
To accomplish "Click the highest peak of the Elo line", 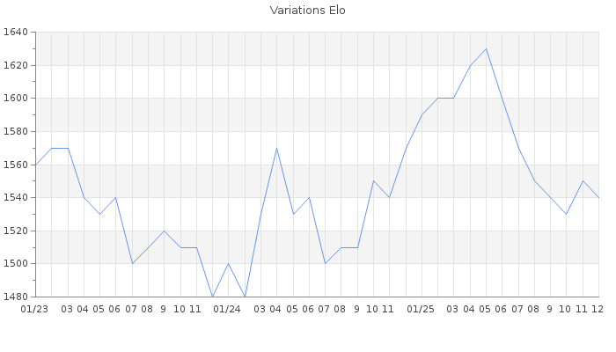I will [x=486, y=48].
